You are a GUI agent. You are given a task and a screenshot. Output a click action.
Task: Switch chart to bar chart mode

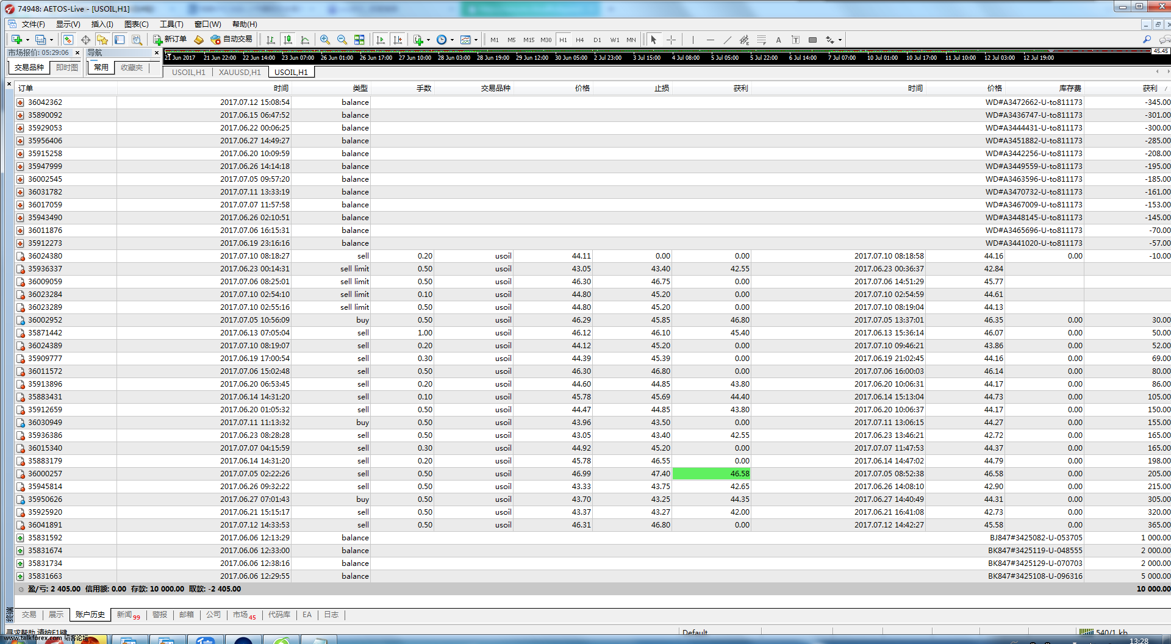coord(271,40)
